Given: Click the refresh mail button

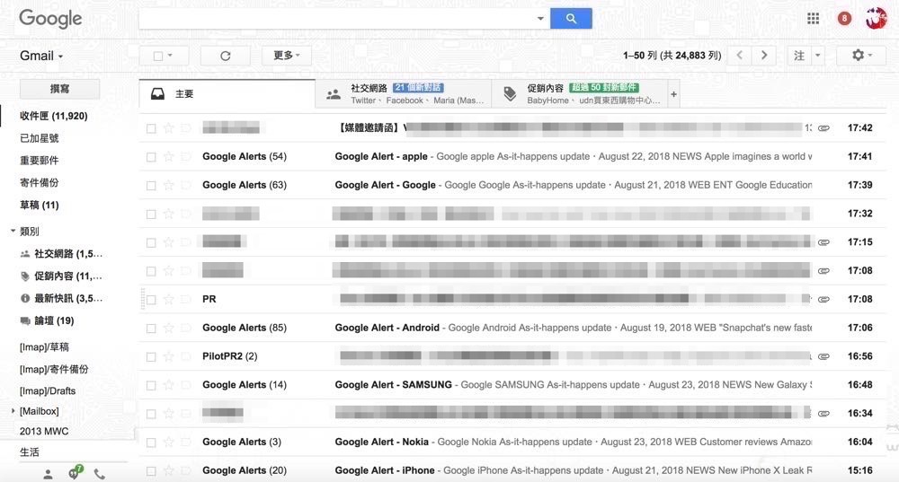Looking at the screenshot, I should point(225,56).
